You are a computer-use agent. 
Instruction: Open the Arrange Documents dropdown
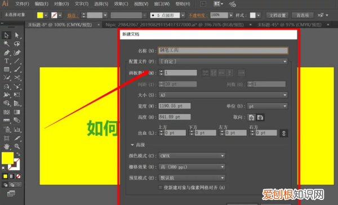[218, 4]
